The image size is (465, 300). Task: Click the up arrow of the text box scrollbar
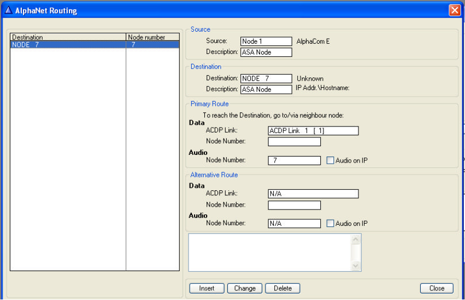(x=356, y=239)
